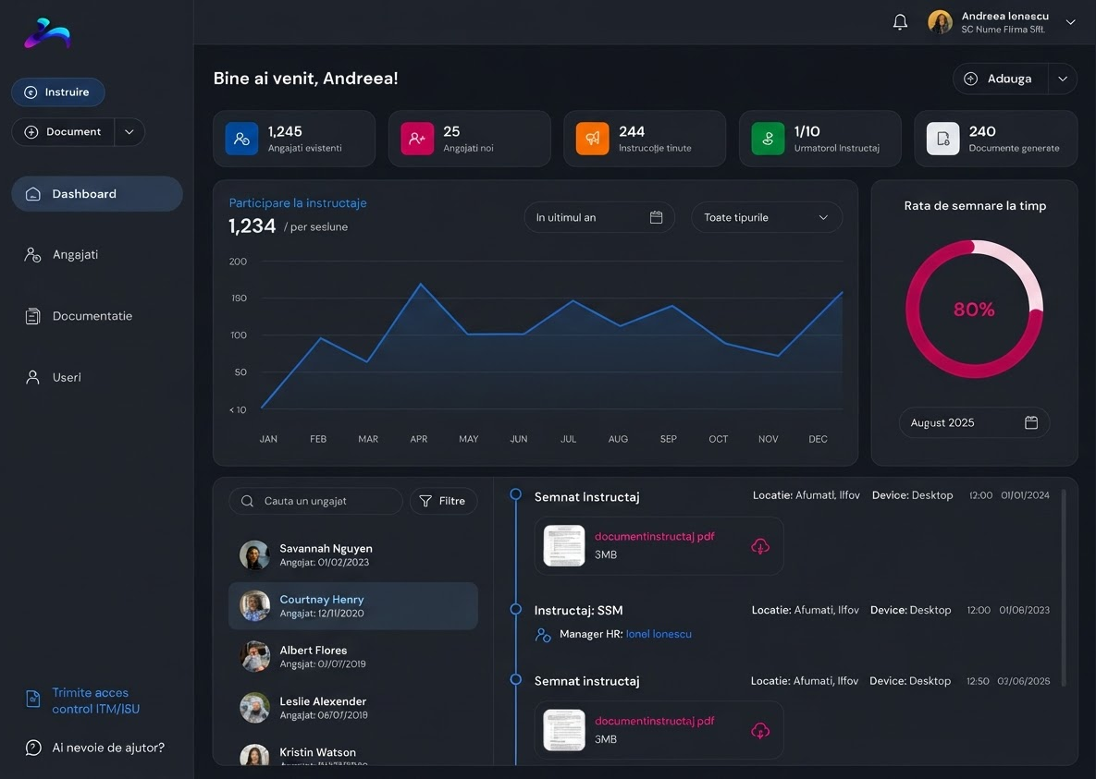Click the Instruire button
This screenshot has width=1096, height=779.
pyautogui.click(x=58, y=92)
